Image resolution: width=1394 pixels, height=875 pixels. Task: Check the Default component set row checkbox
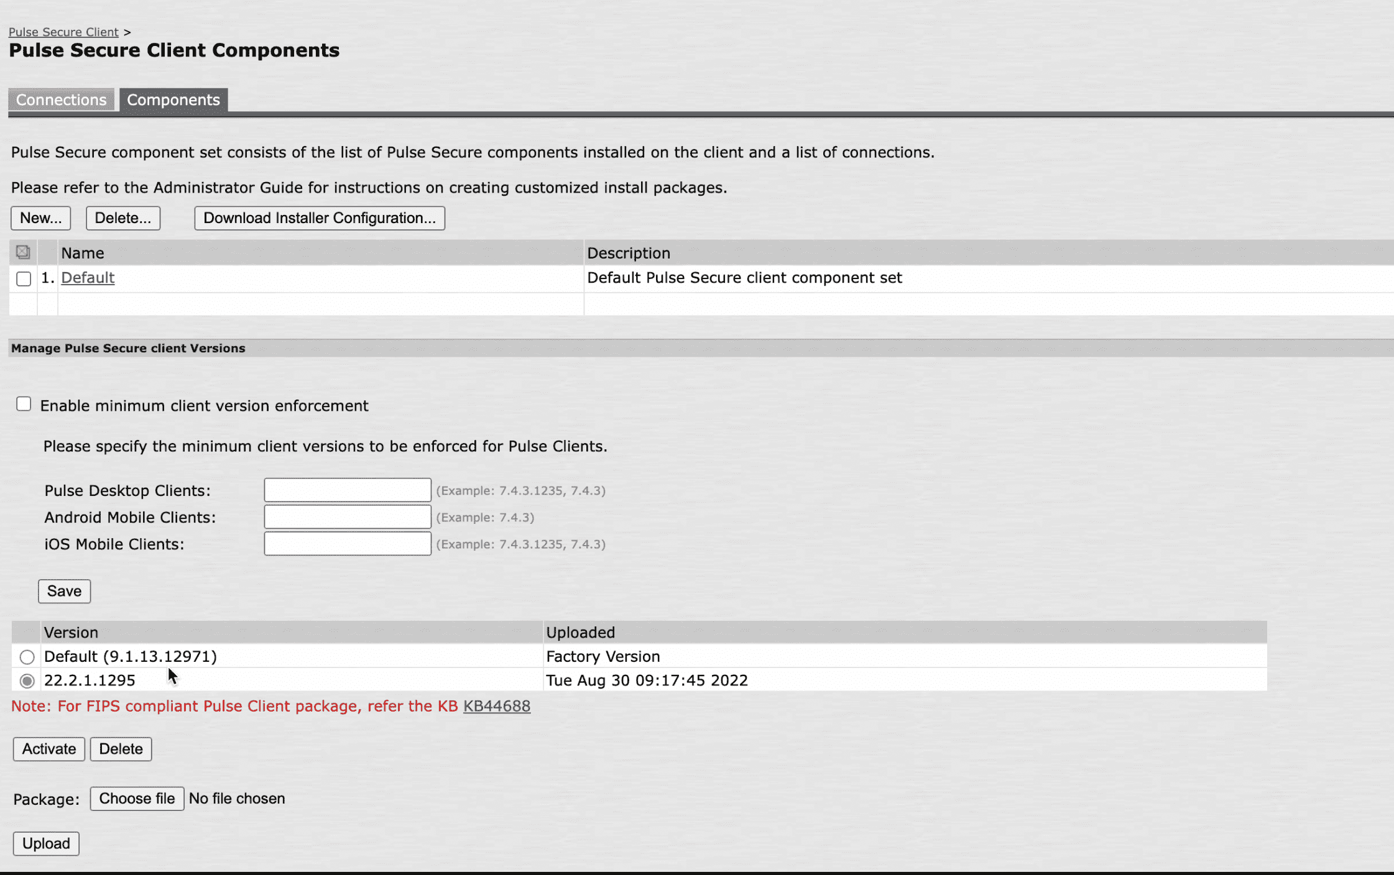23,278
